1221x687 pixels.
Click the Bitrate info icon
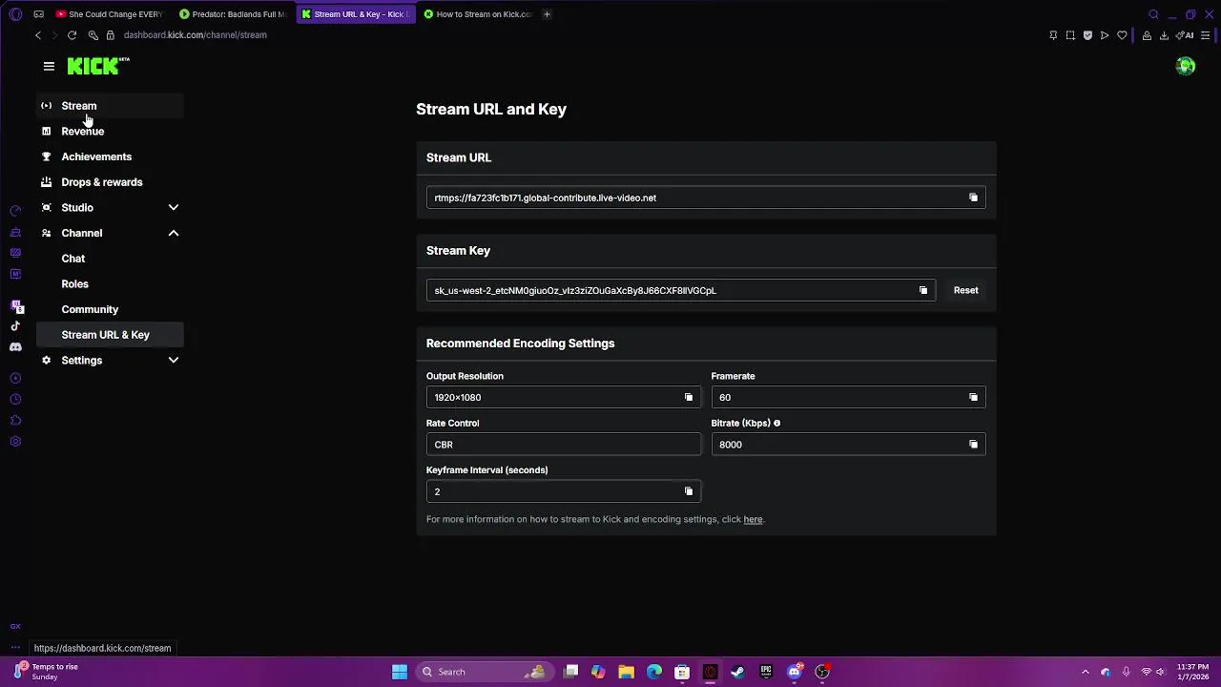776,423
